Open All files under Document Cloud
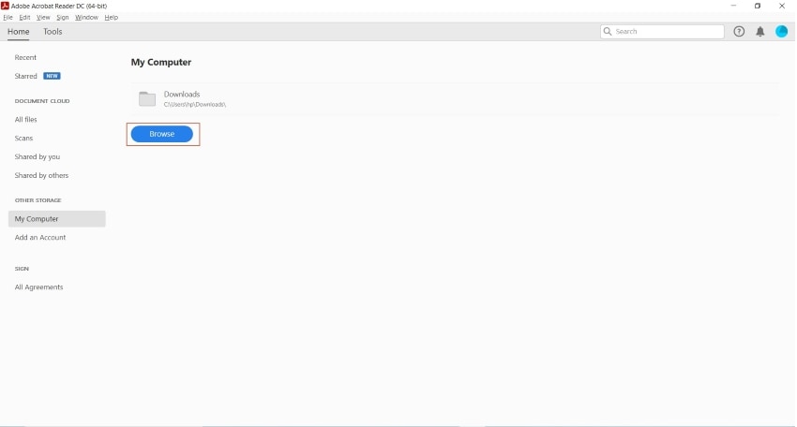 26,120
